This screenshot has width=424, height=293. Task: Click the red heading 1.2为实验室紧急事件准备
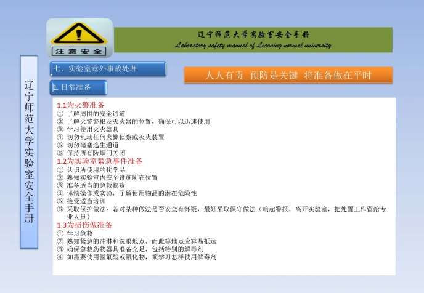coord(100,161)
